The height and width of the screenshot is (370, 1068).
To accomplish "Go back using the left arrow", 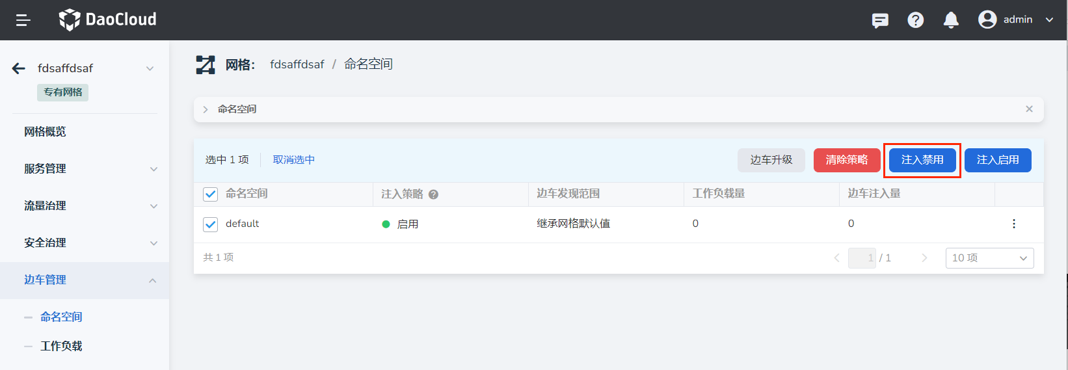I will (x=19, y=68).
